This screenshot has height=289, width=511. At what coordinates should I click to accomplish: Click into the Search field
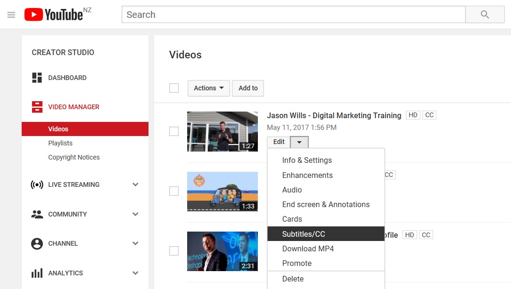tap(293, 14)
